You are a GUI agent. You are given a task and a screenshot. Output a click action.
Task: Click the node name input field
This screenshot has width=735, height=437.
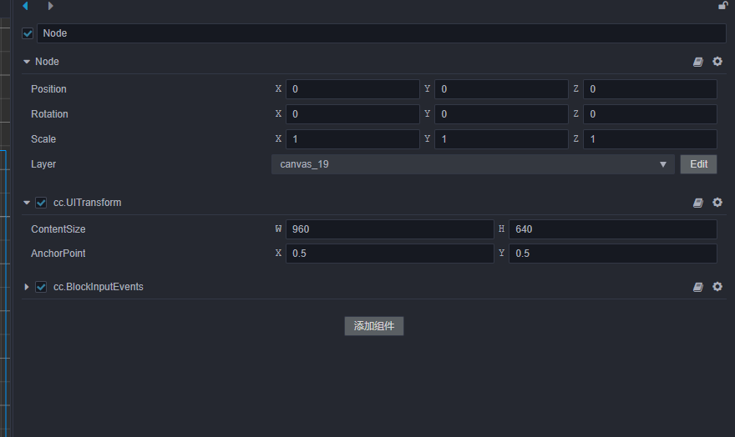(381, 33)
